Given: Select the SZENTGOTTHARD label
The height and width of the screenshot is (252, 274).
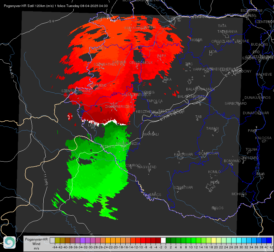Looking at the screenshot, I should [76, 91].
